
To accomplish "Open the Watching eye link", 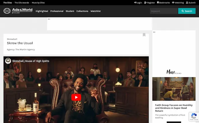I will (178, 3).
